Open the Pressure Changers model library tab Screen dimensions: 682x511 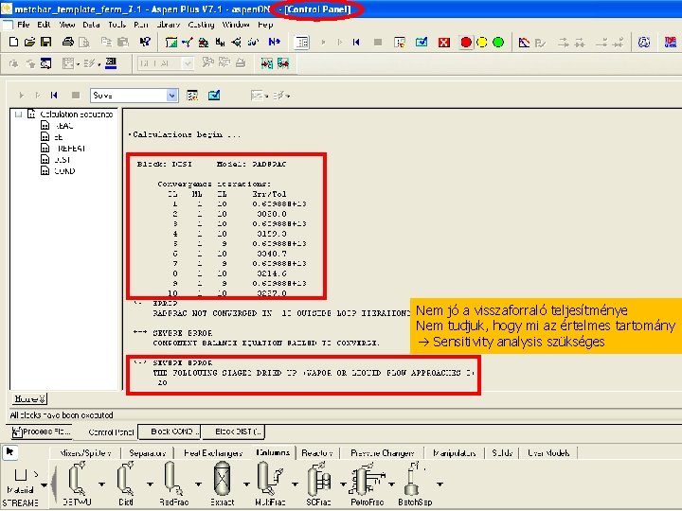[383, 452]
